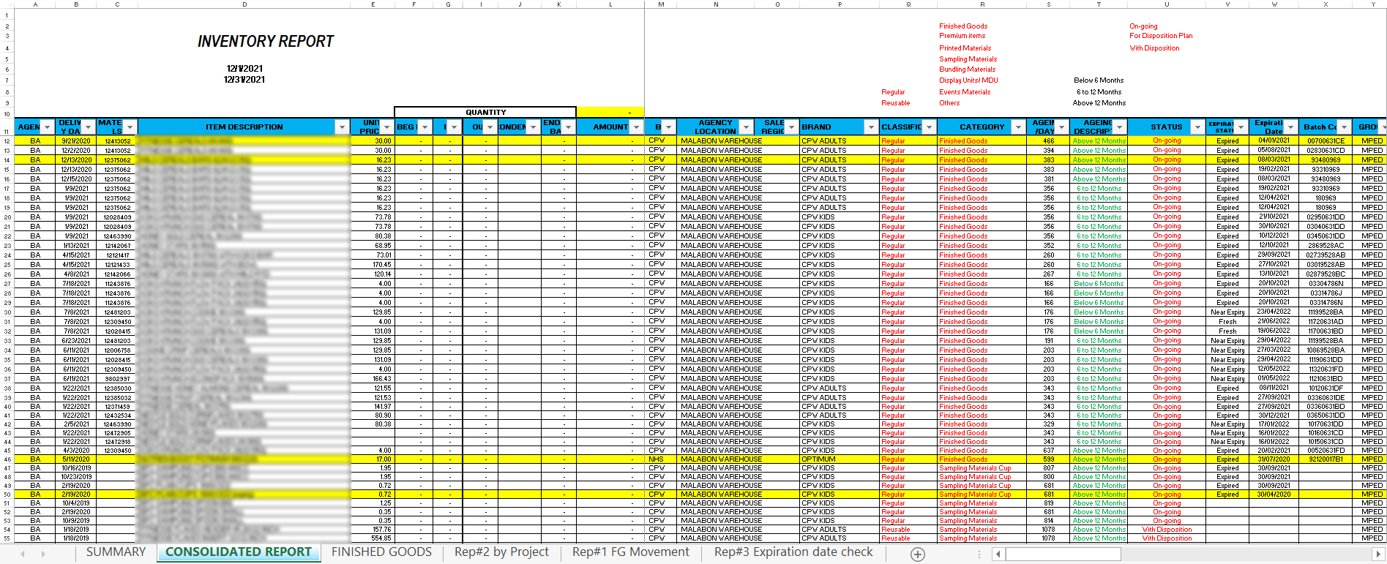Viewport: 1387px width, 564px height.
Task: Select the Printed Materials legend cell
Action: tap(965, 48)
